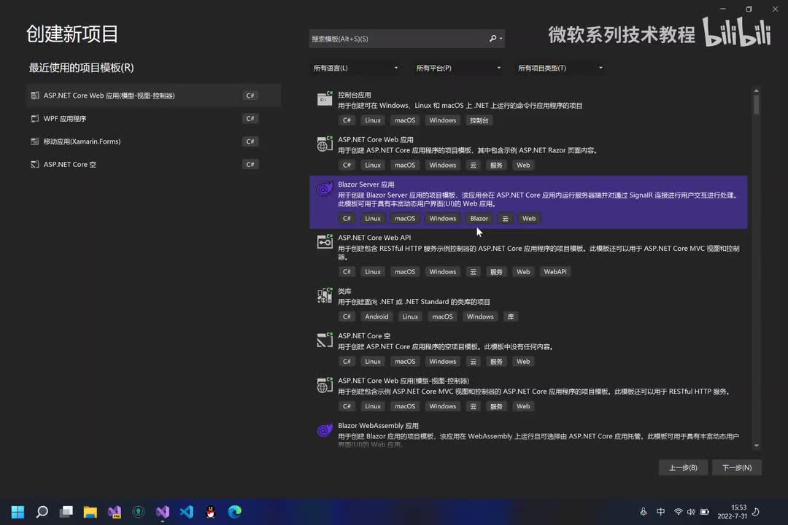Image resolution: width=788 pixels, height=525 pixels.
Task: Click recent WPF 应用程序 template icon
Action: [35, 119]
